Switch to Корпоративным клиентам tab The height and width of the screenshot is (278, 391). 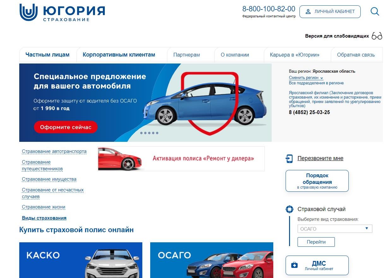[x=119, y=55]
